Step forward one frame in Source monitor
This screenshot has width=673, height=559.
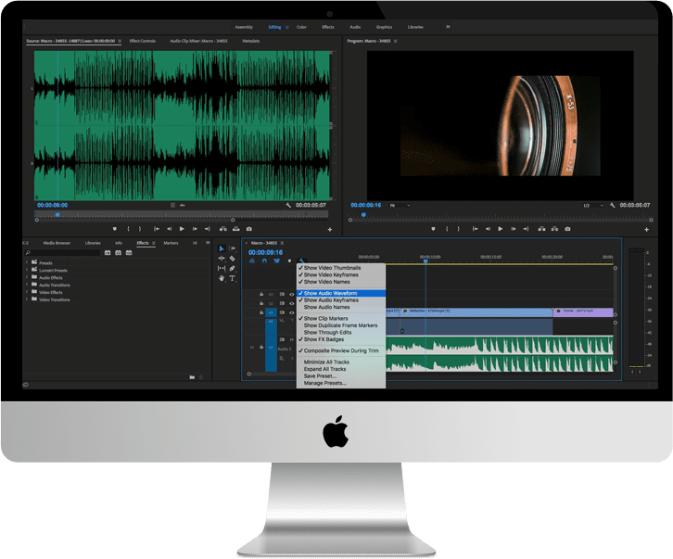(x=195, y=229)
